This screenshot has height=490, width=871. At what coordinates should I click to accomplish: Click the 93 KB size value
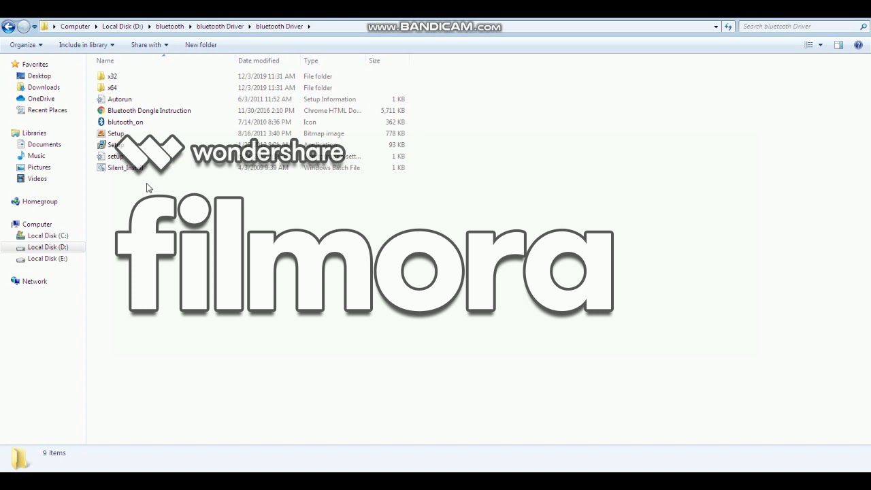coord(397,145)
